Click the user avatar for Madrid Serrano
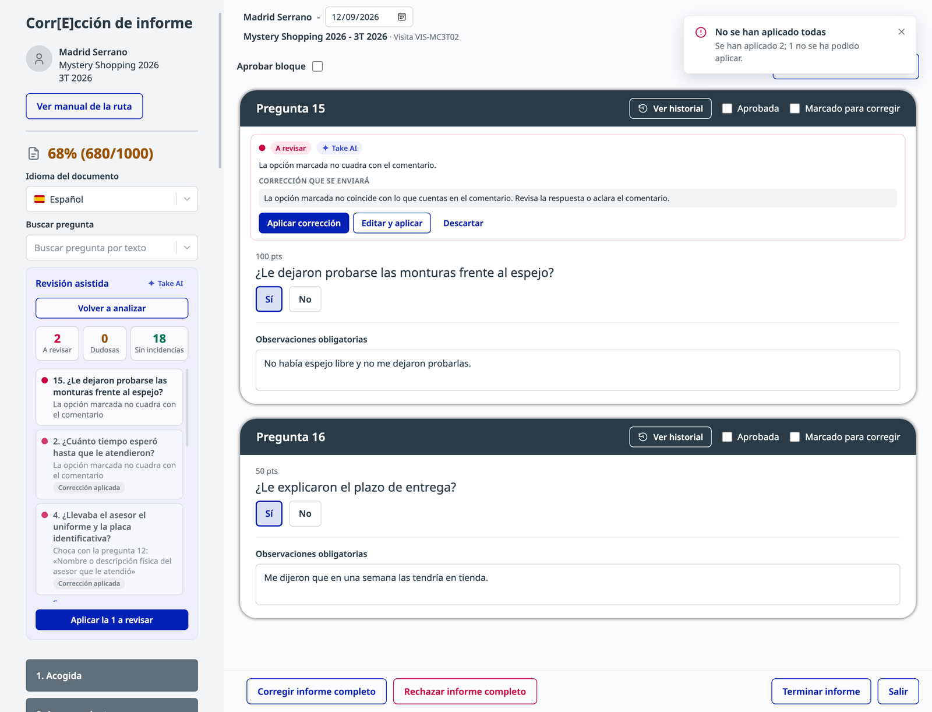932x712 pixels. [39, 59]
